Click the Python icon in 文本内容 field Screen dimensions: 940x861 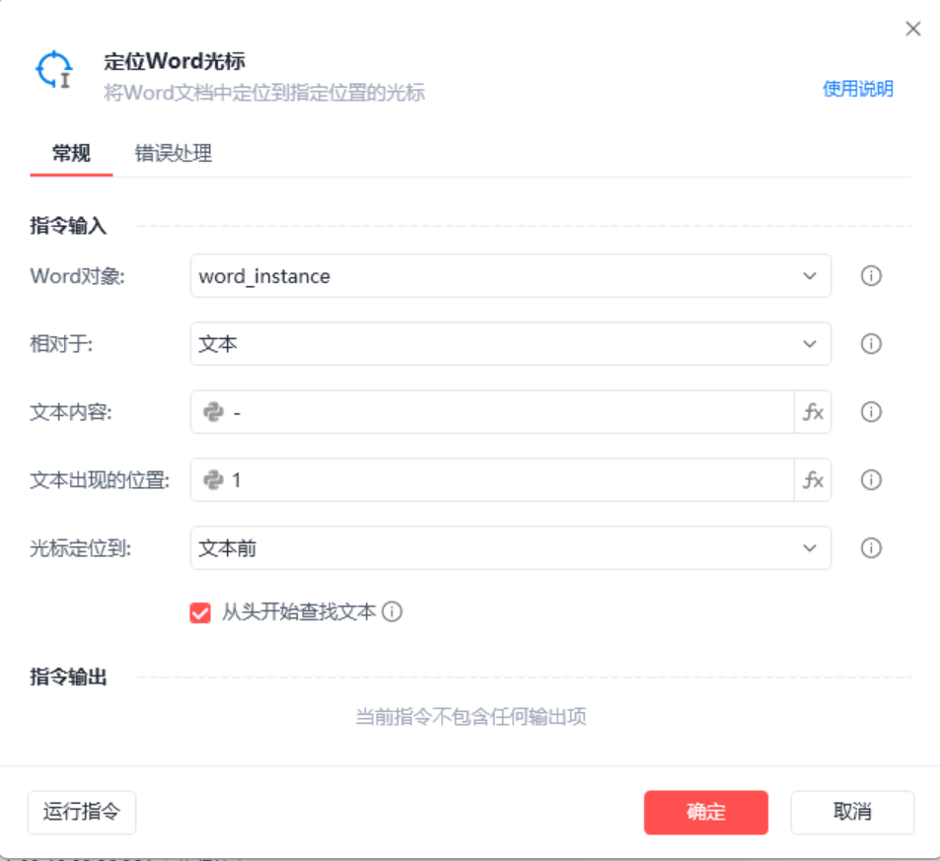(213, 412)
